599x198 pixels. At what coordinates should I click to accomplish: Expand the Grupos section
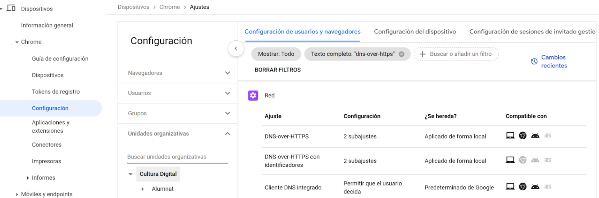227,113
